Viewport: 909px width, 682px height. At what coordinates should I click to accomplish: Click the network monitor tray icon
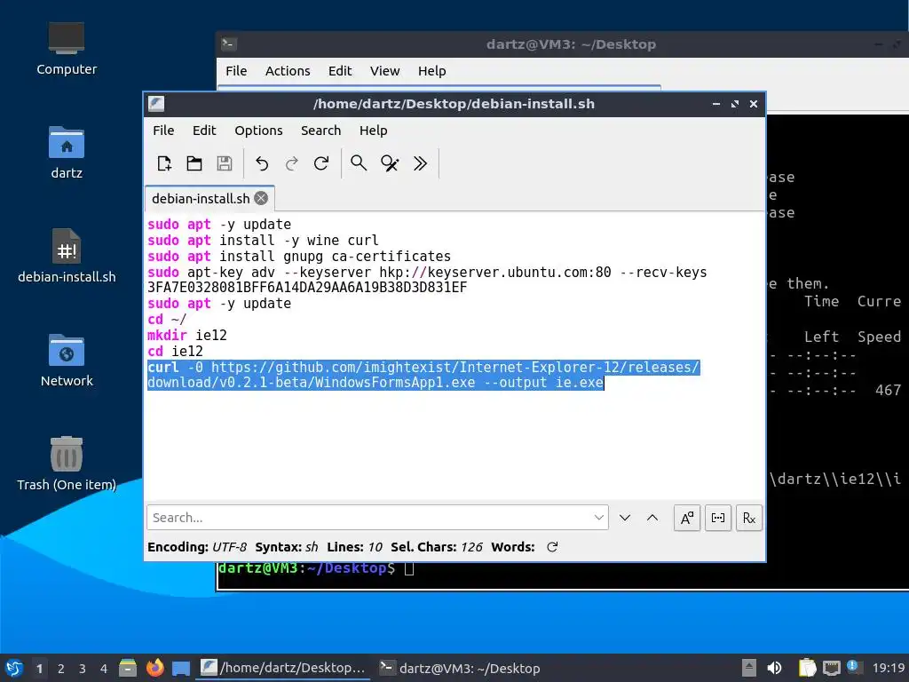pyautogui.click(x=831, y=668)
